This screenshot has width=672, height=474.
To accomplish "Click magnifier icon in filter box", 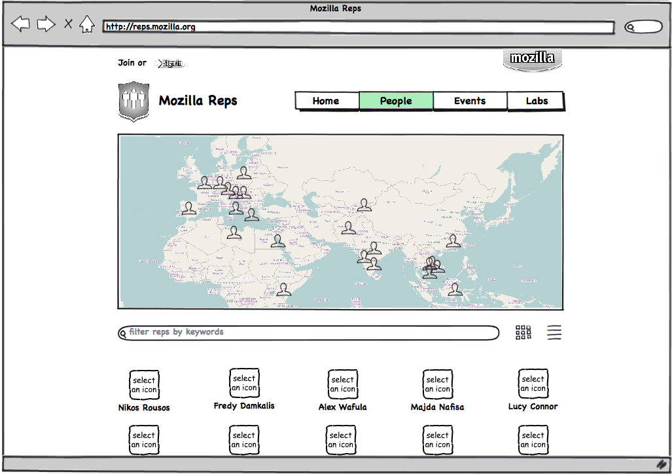I will (123, 333).
